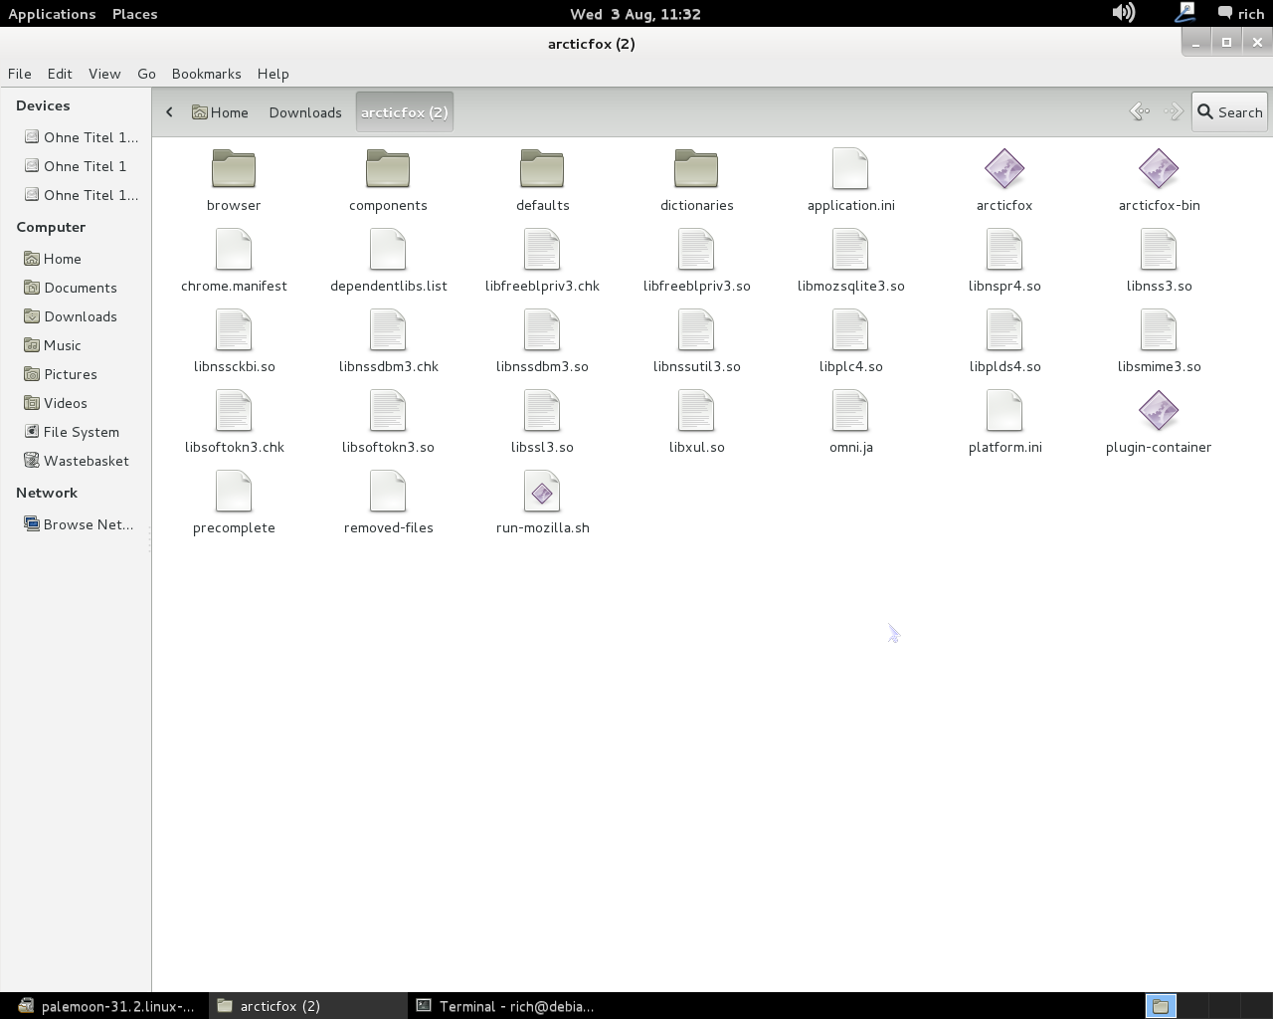This screenshot has height=1019, width=1273.
Task: Open Places menu in top panel
Action: [x=135, y=14]
